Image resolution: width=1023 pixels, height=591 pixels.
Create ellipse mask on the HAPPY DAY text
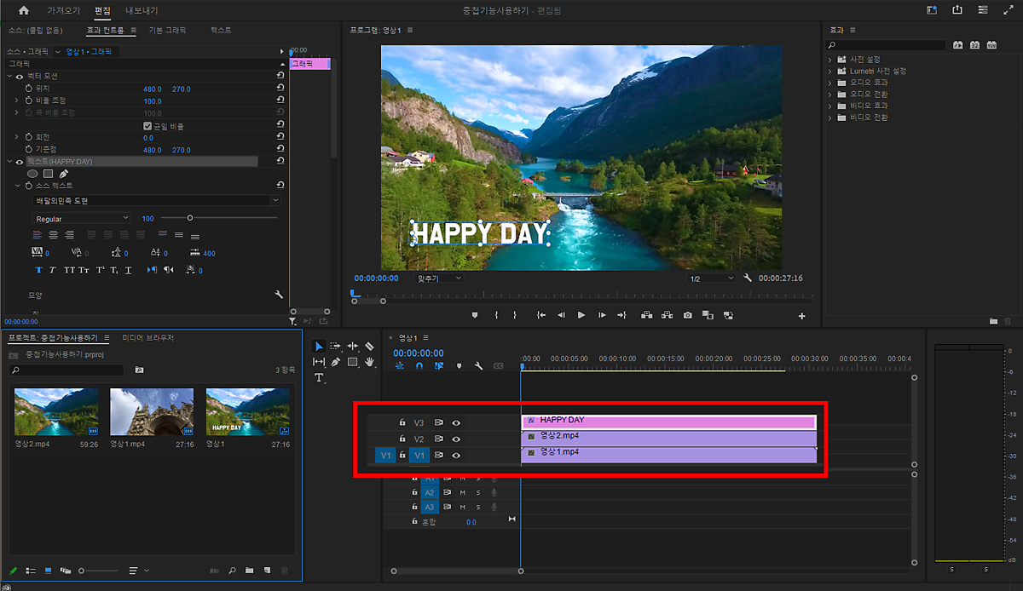[x=32, y=174]
